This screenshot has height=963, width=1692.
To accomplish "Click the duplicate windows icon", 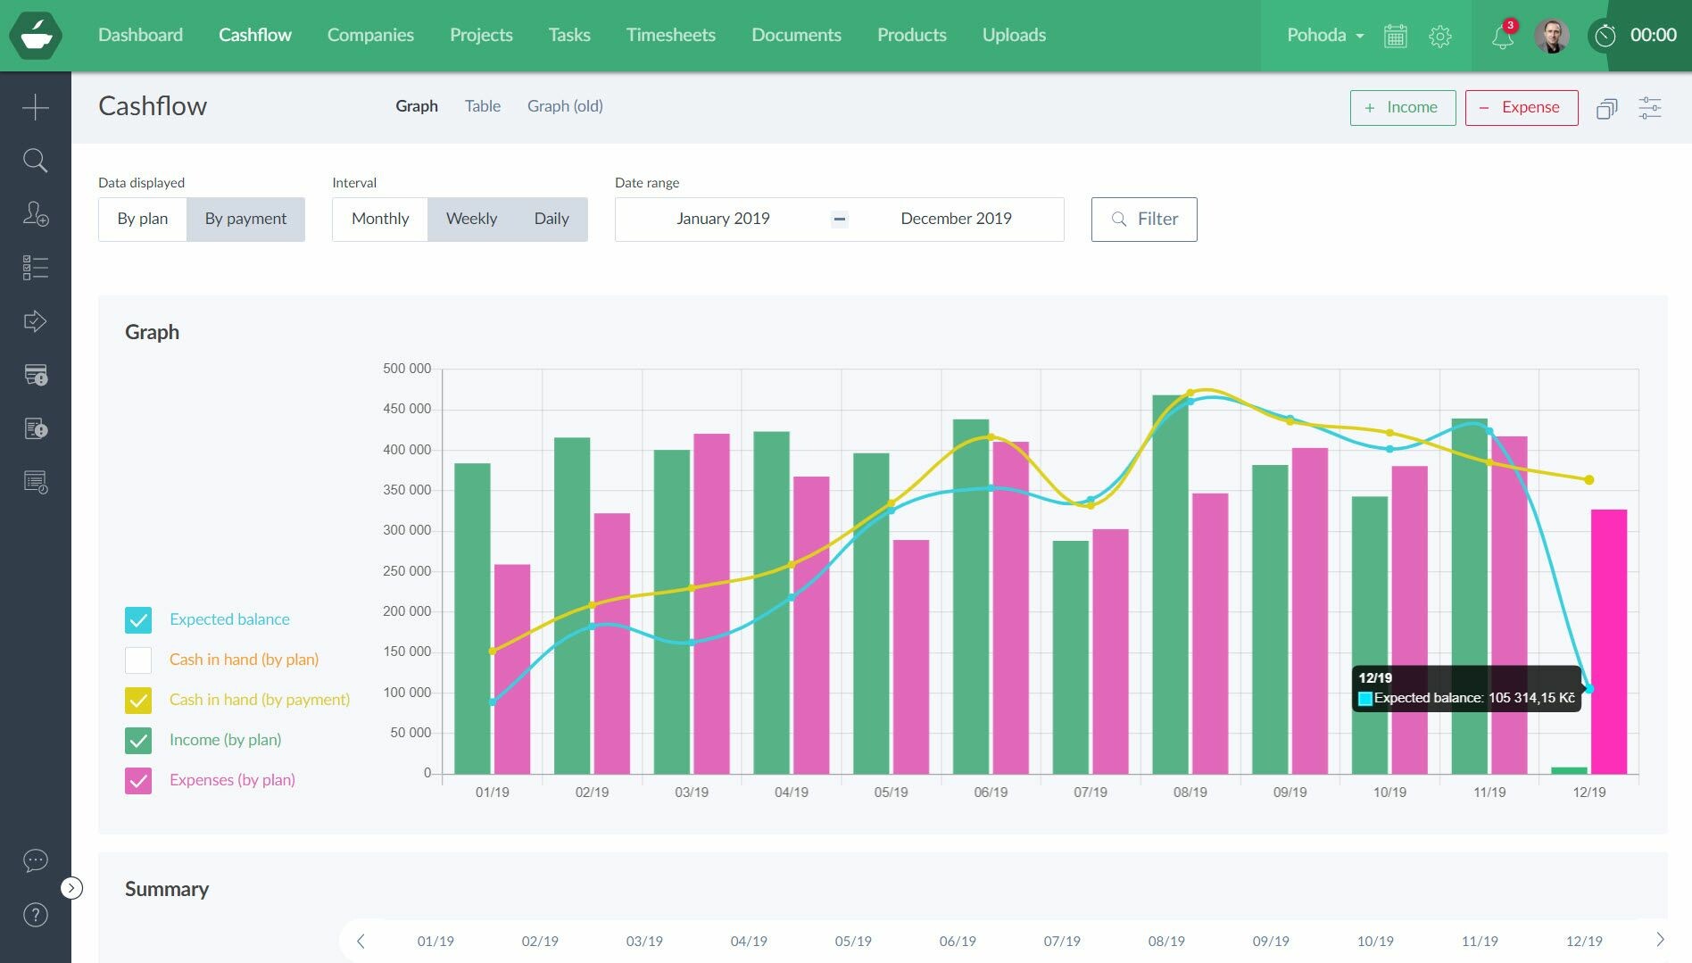I will pyautogui.click(x=1606, y=108).
